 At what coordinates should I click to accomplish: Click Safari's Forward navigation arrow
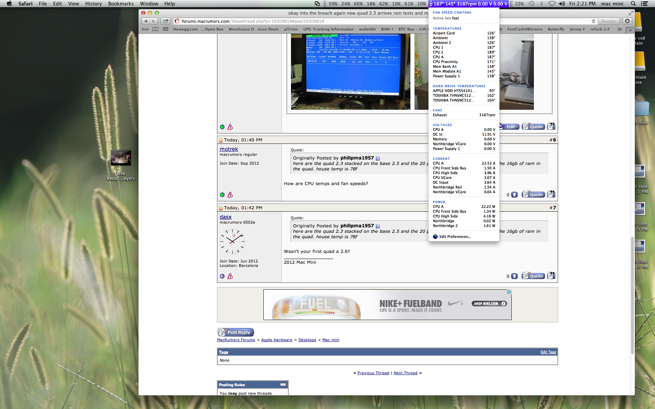pos(154,21)
